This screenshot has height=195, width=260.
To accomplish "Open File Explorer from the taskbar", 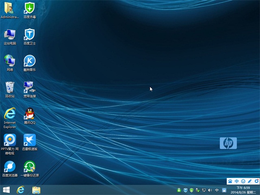I will [36, 190].
